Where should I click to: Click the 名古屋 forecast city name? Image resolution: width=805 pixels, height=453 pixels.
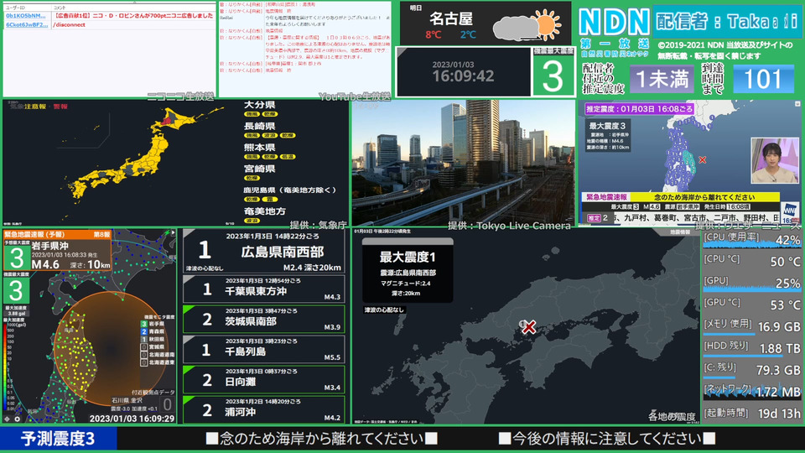coord(451,19)
